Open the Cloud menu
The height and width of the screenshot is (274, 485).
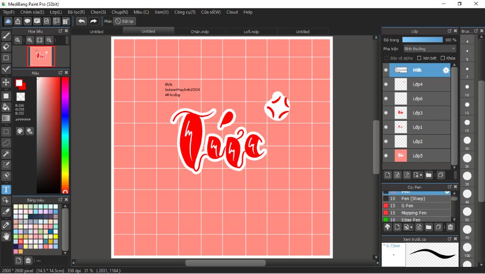232,12
